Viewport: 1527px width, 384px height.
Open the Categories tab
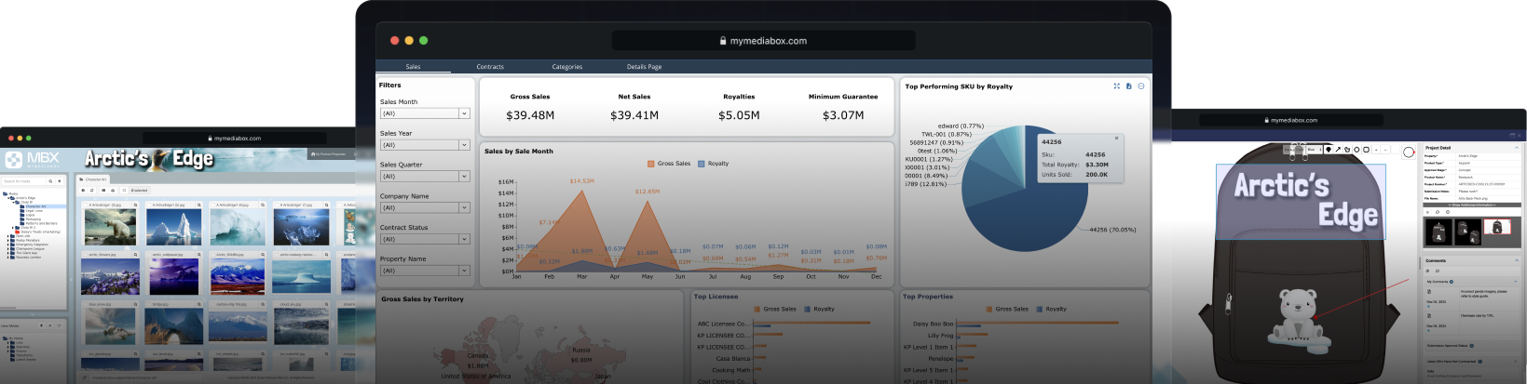click(x=566, y=67)
